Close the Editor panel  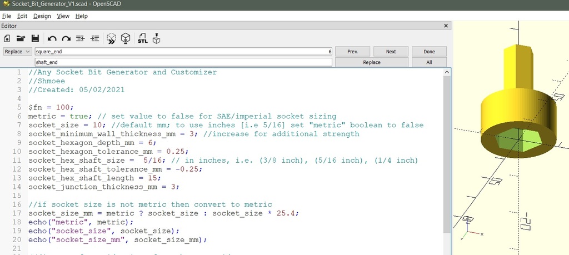click(x=446, y=26)
